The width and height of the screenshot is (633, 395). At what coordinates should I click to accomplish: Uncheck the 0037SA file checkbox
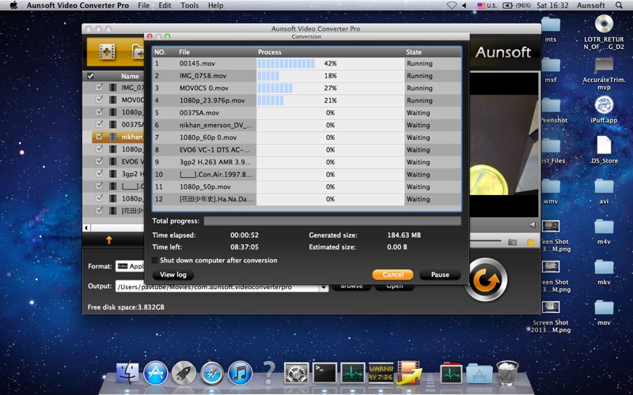pos(100,124)
